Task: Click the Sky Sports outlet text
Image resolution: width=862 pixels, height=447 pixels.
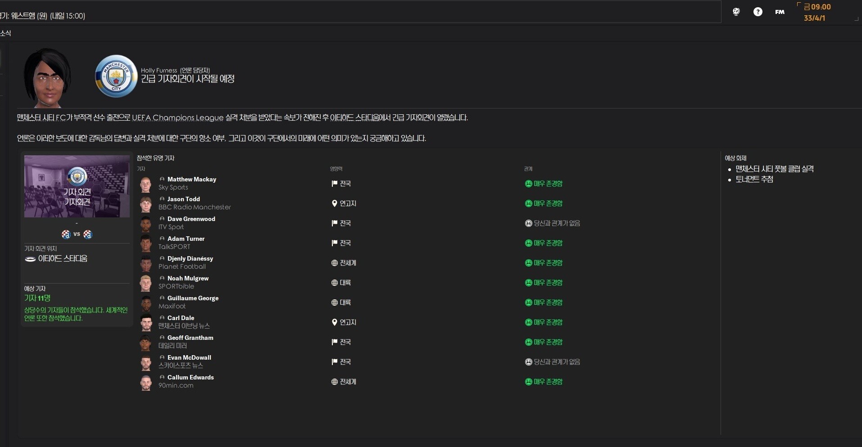Action: (173, 187)
